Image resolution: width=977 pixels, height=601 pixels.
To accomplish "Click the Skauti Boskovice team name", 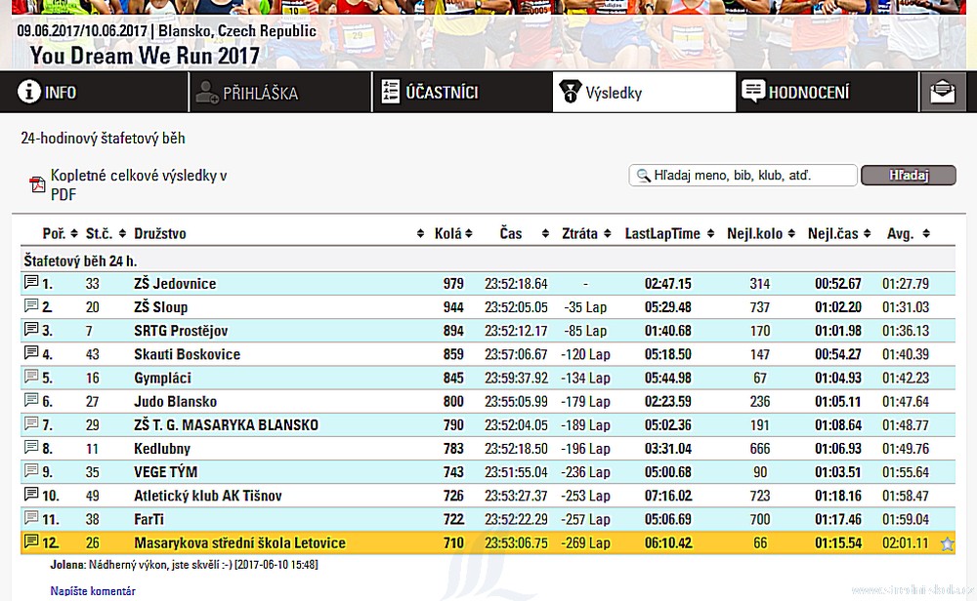I will (x=187, y=354).
